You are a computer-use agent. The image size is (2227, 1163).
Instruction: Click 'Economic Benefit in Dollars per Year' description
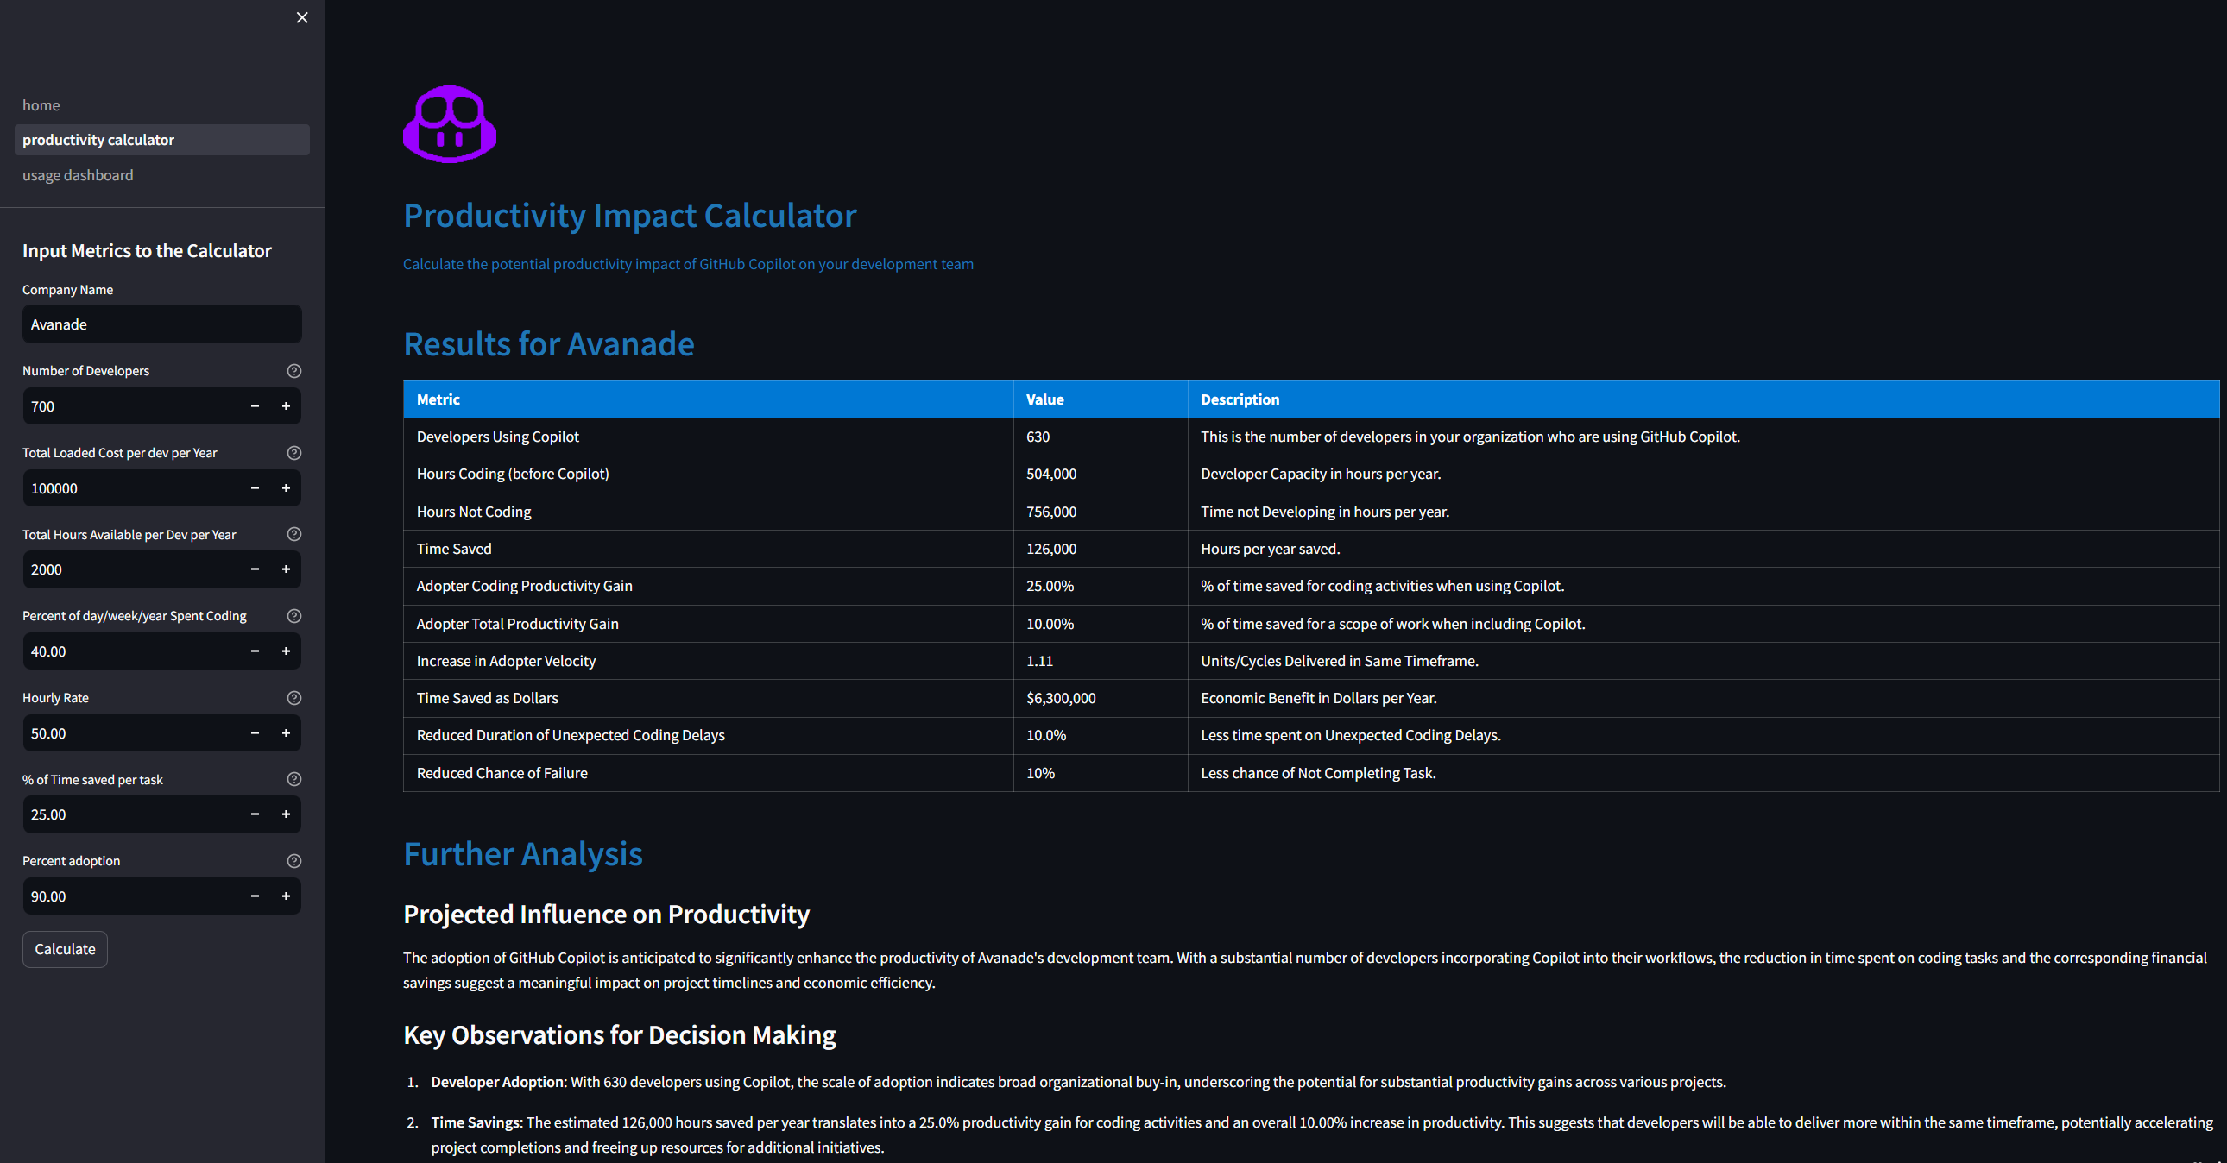[x=1318, y=698]
